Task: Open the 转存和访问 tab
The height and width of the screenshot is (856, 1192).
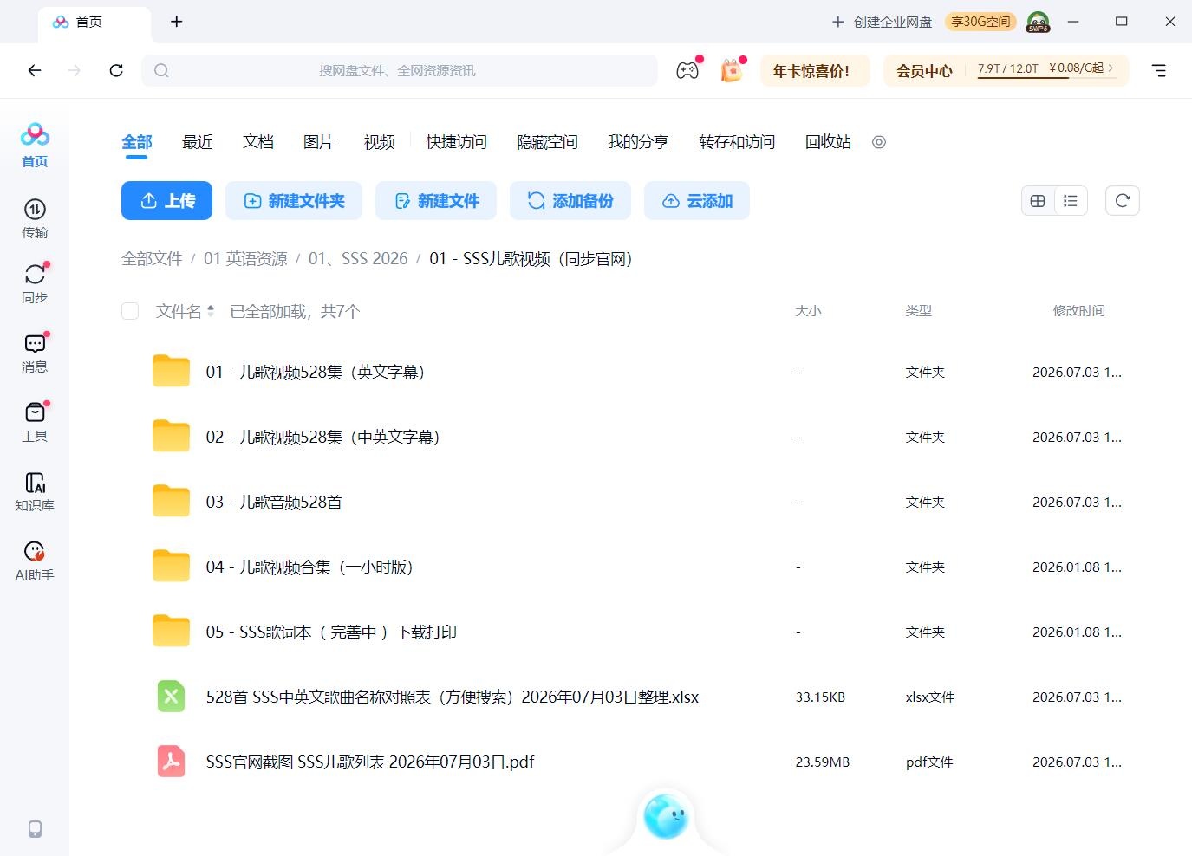Action: [x=737, y=142]
